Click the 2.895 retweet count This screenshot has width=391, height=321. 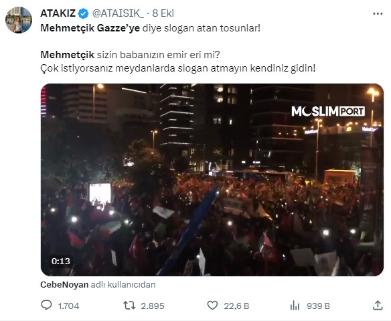[153, 306]
